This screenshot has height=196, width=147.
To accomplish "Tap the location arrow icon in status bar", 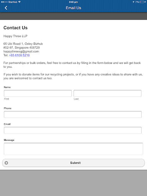I will click(x=133, y=2).
